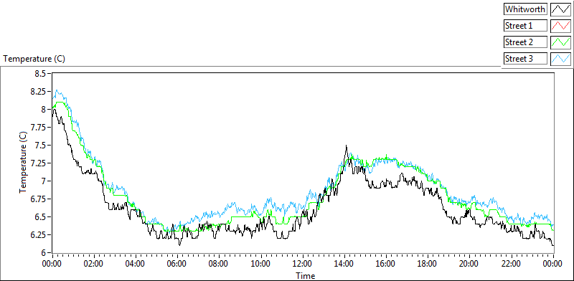Click the 10:00 x-axis time marker

click(261, 264)
